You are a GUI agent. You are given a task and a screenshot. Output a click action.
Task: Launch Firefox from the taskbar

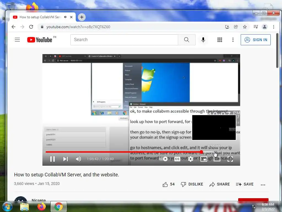42,207
